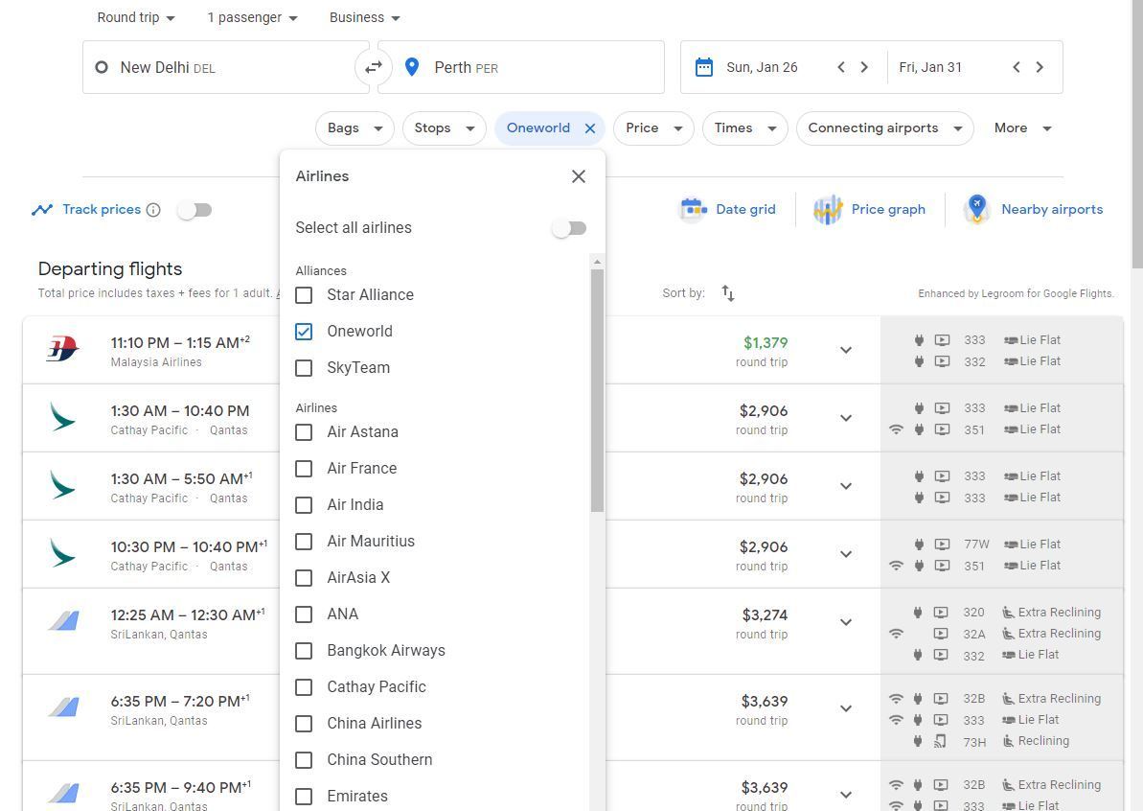This screenshot has height=811, width=1143.
Task: Go to next return date
Action: click(x=1040, y=67)
